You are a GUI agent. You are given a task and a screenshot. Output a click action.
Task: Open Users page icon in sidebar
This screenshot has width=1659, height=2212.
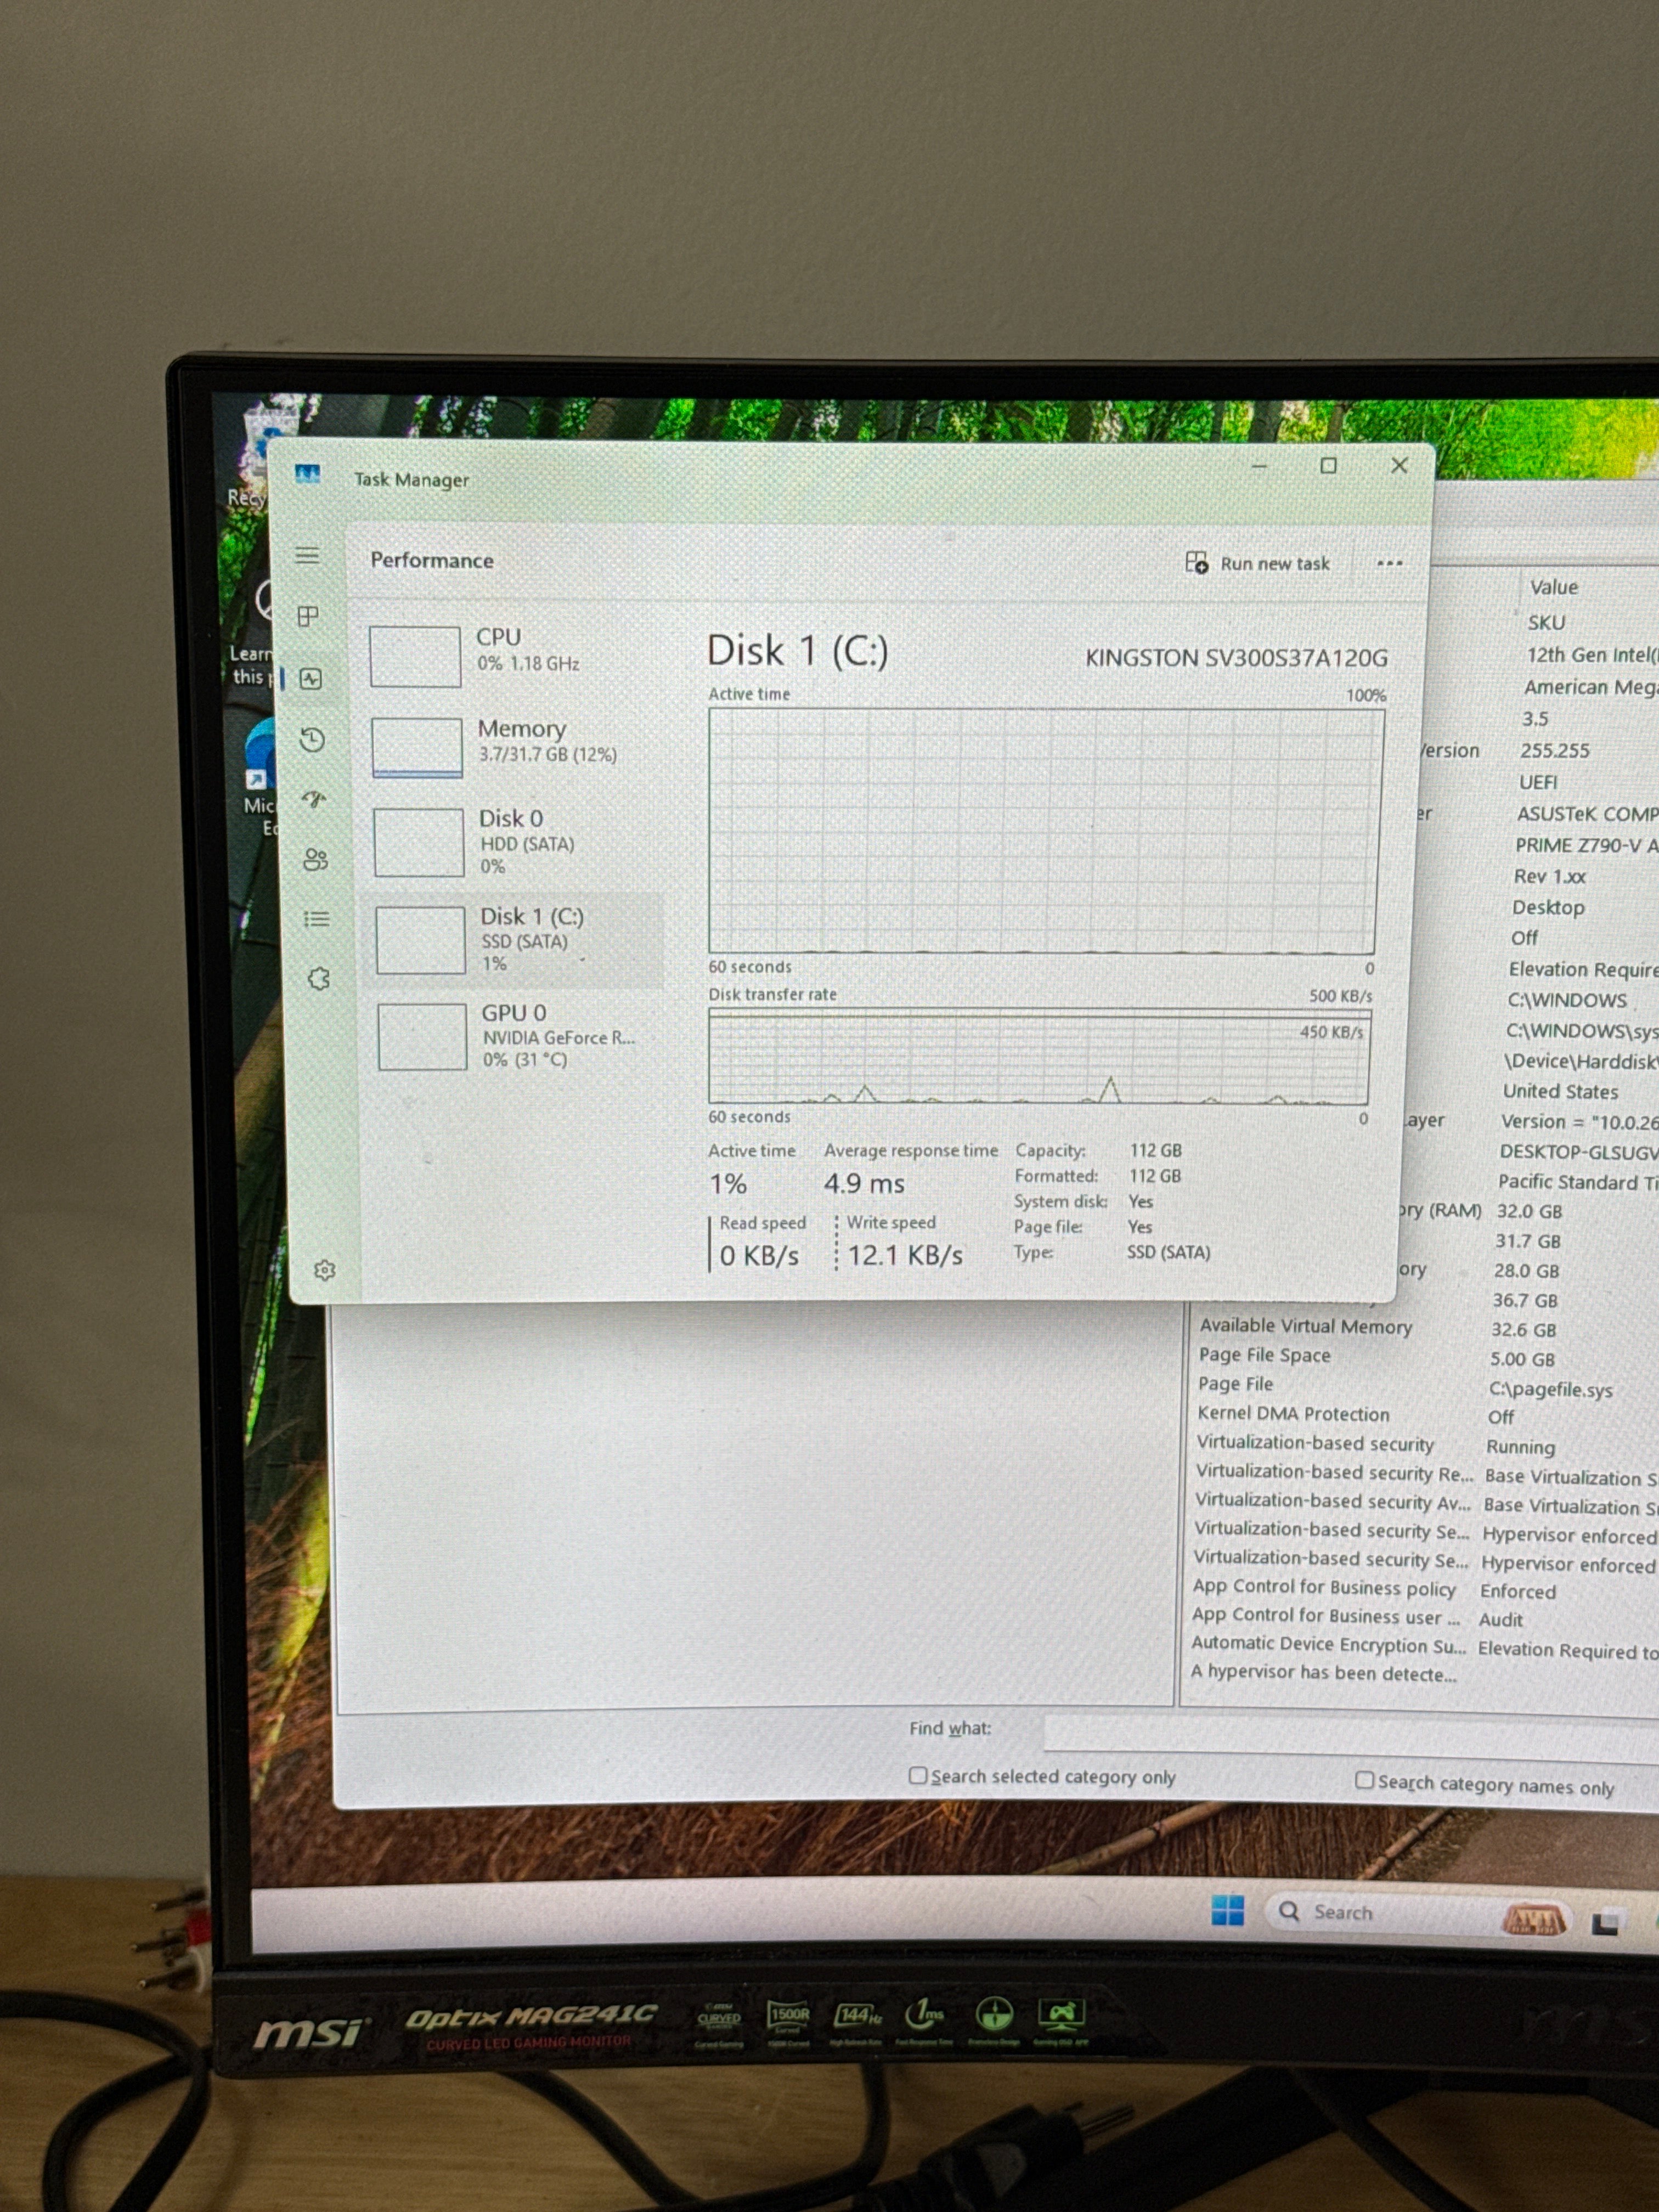tap(315, 859)
